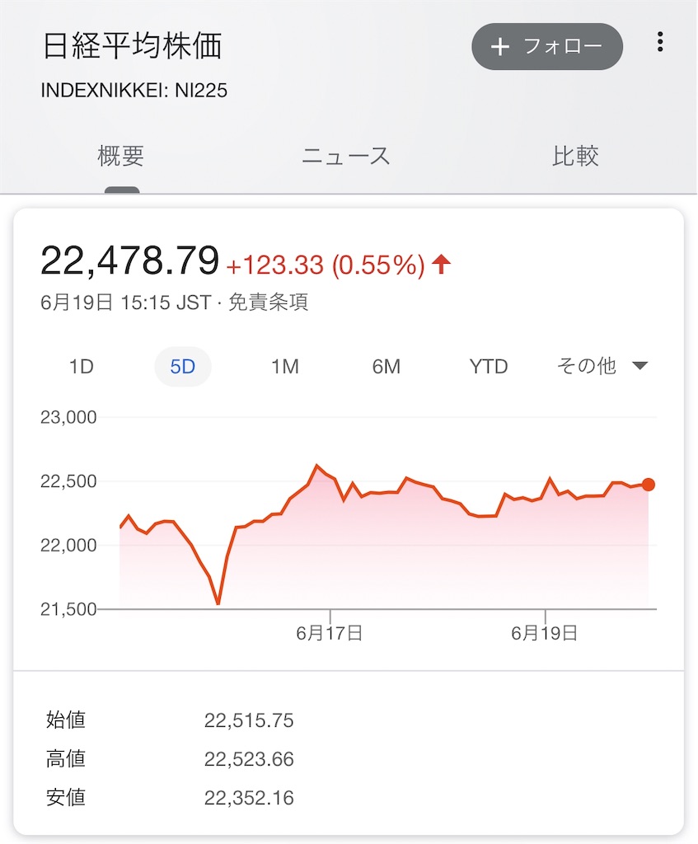Click the 23,000 axis label
Image resolution: width=698 pixels, height=844 pixels.
coord(68,417)
